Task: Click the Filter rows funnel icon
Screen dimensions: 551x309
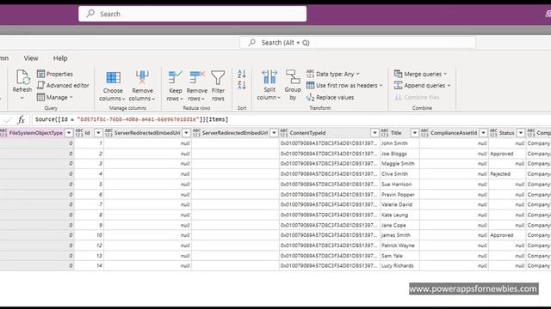Action: click(x=218, y=77)
